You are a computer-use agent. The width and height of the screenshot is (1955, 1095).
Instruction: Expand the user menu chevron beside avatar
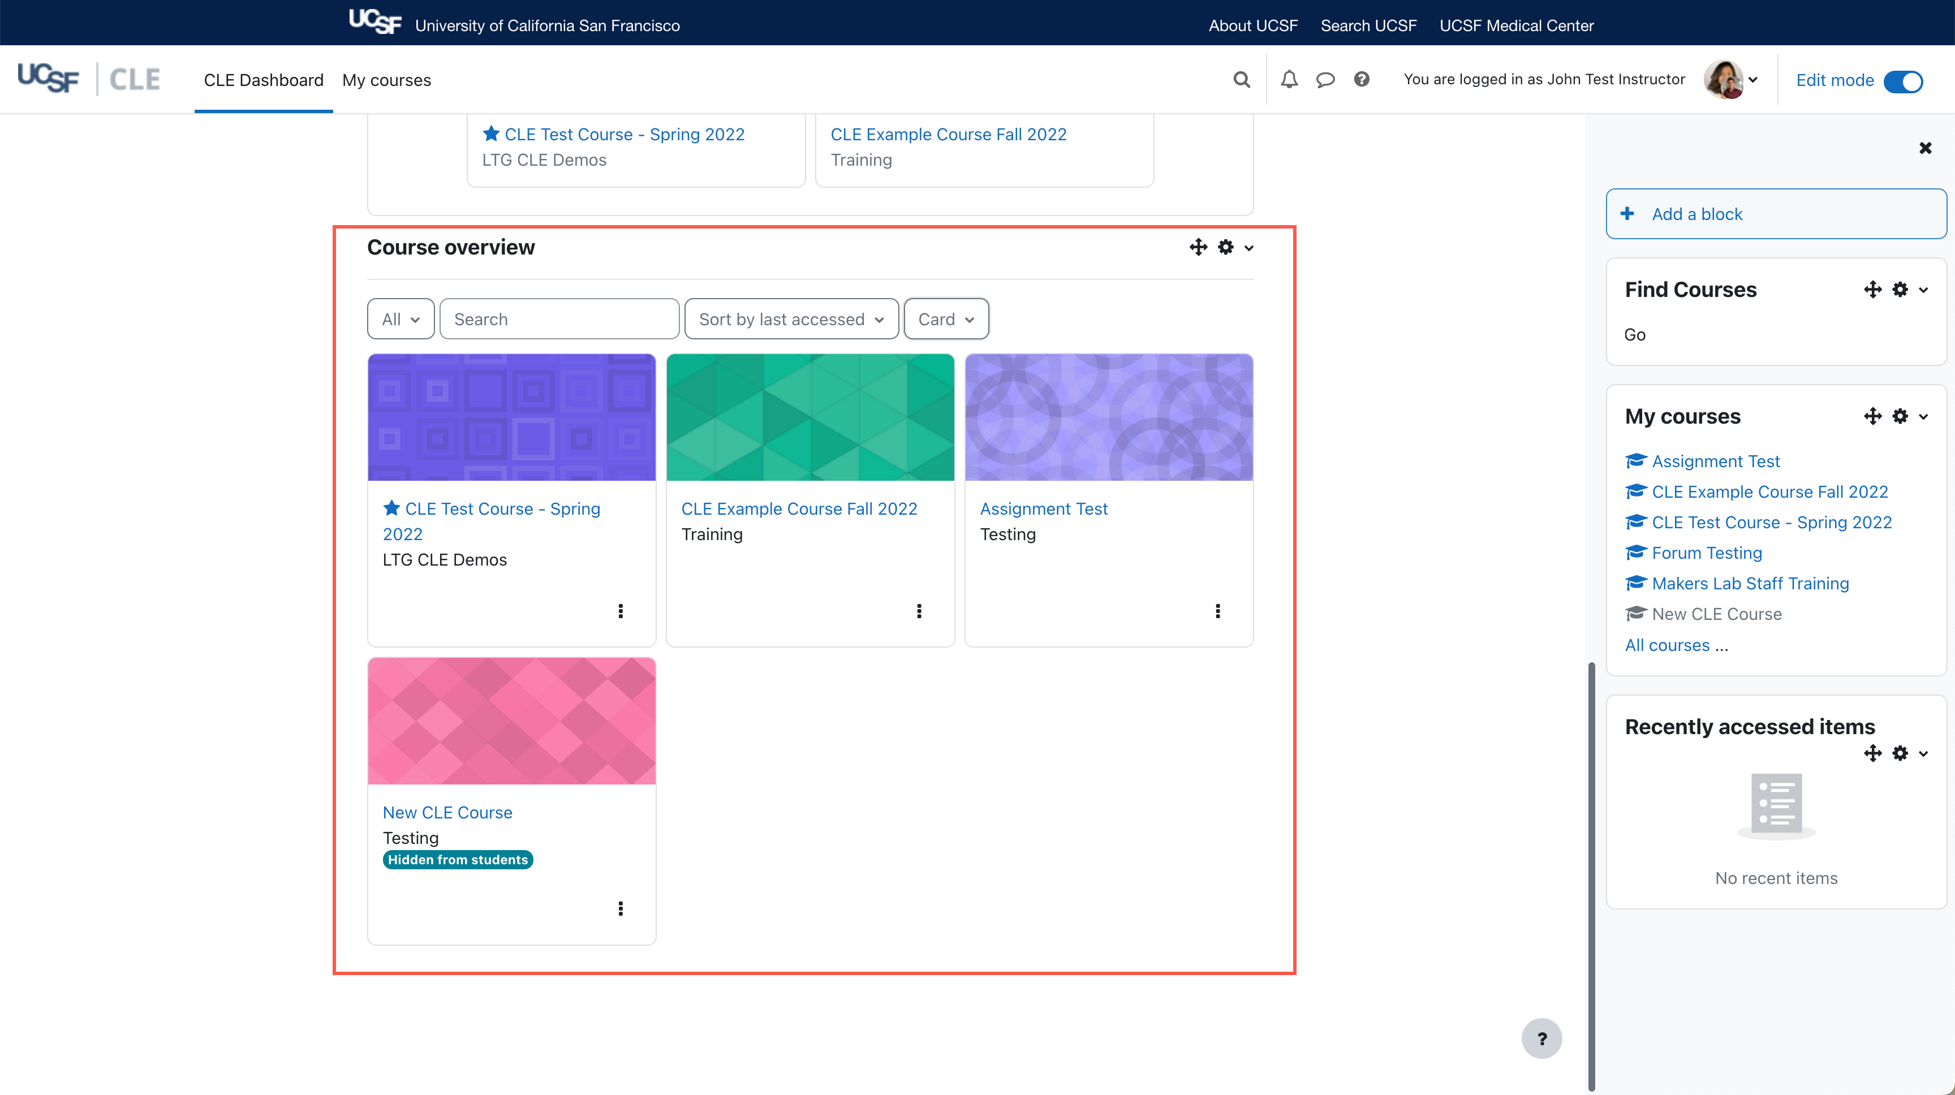coord(1753,80)
